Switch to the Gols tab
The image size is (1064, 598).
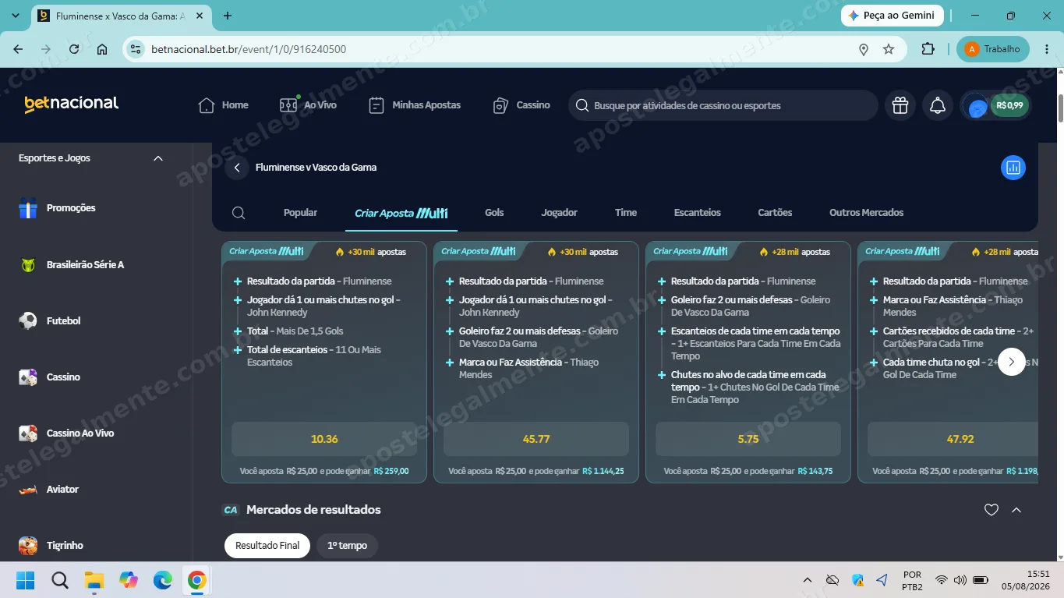[494, 213]
